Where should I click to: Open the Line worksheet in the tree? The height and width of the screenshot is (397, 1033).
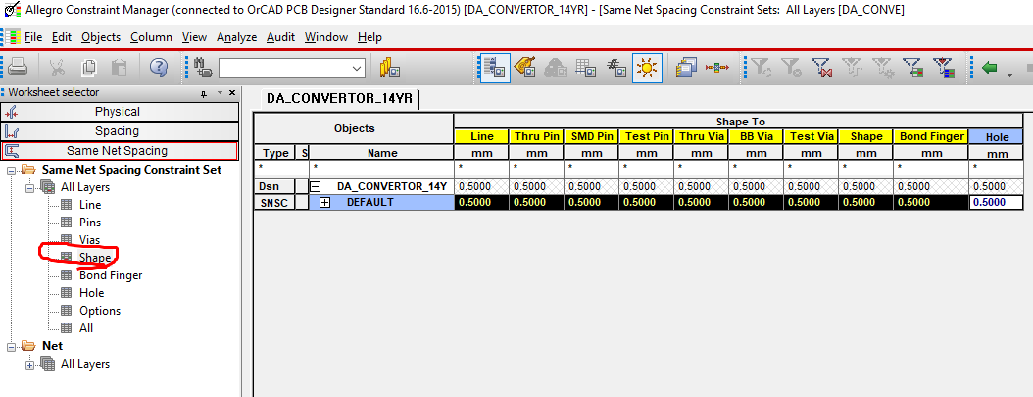click(89, 205)
